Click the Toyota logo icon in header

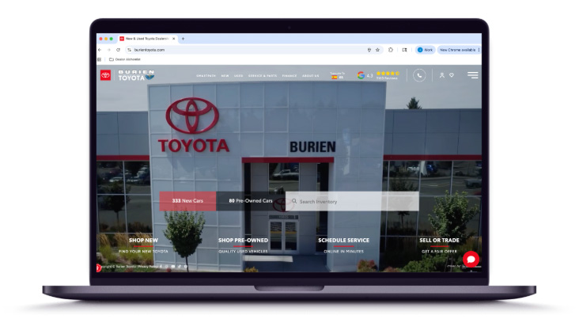coord(106,75)
